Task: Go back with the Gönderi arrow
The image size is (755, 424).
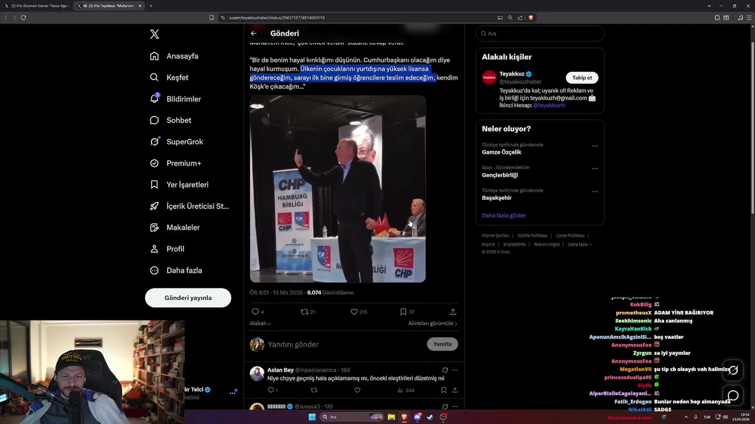Action: pyautogui.click(x=254, y=34)
